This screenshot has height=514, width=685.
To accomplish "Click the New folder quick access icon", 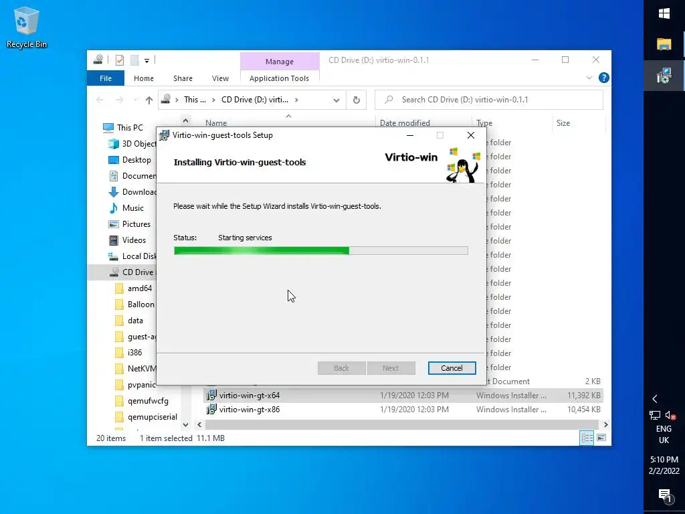I will pyautogui.click(x=134, y=60).
